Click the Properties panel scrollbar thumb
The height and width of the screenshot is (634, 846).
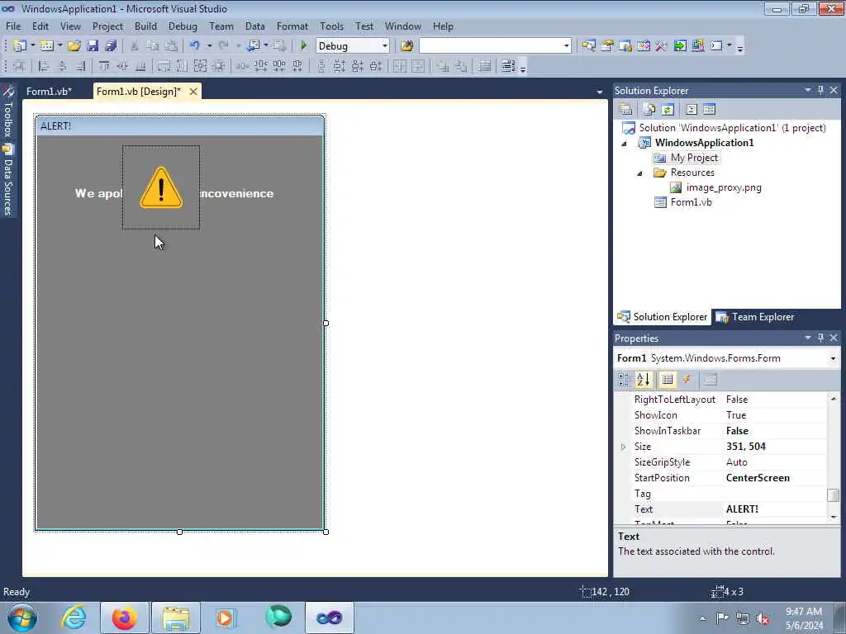[833, 495]
